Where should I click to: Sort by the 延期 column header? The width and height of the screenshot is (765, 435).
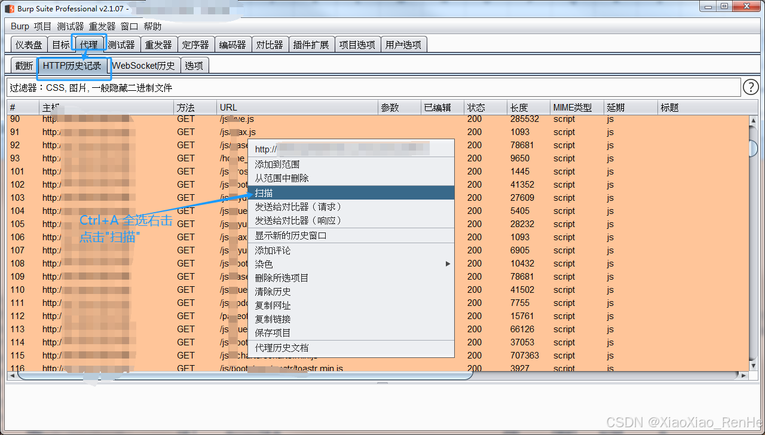[631, 108]
